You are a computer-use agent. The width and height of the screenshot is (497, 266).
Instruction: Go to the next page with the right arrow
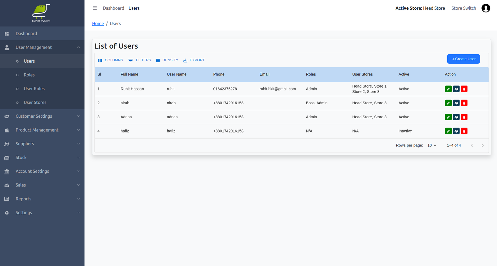point(482,146)
